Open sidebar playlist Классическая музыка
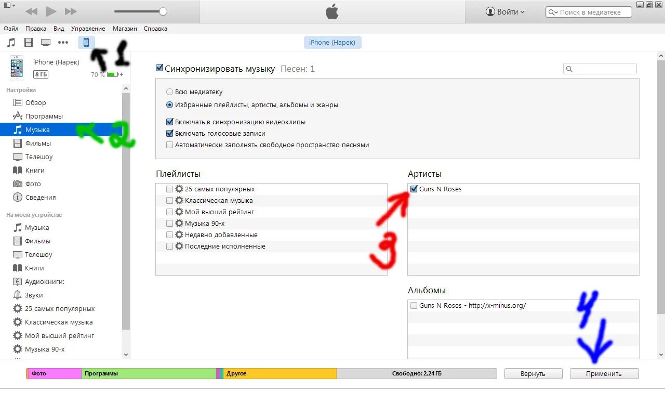The width and height of the screenshot is (665, 416). (61, 322)
